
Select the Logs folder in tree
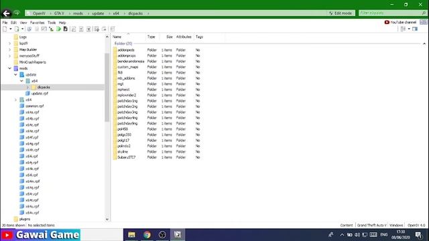tap(23, 37)
